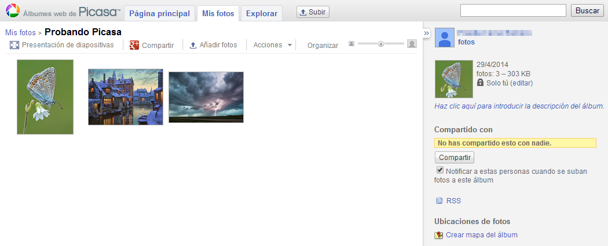Click Añadir fotos in toolbar
This screenshot has width=608, height=246.
pyautogui.click(x=218, y=45)
